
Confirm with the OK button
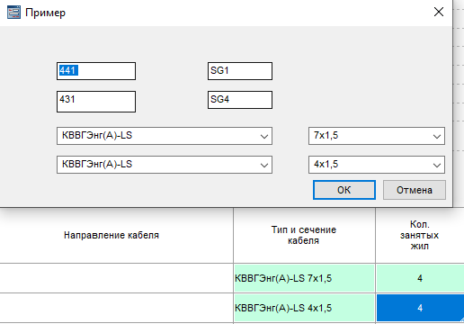pos(344,190)
